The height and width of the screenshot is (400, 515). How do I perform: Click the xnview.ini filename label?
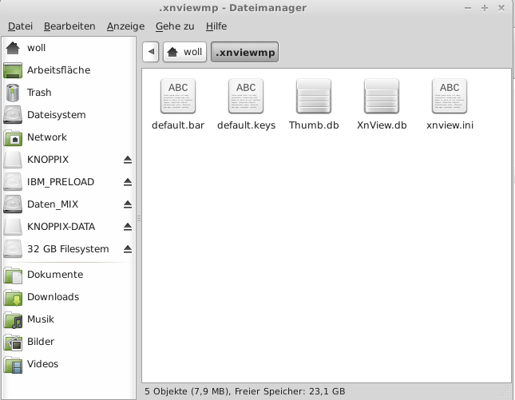coord(450,125)
